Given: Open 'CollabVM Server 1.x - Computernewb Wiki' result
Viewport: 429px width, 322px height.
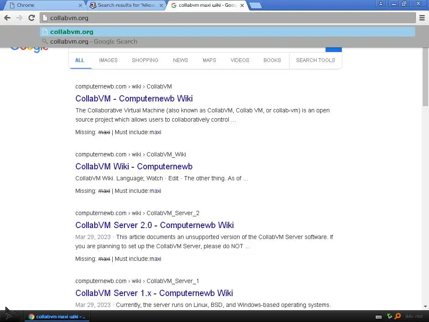Looking at the screenshot, I should pyautogui.click(x=154, y=293).
